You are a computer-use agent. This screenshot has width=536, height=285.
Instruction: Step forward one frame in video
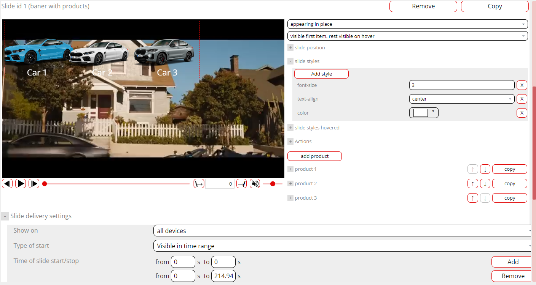tap(34, 184)
